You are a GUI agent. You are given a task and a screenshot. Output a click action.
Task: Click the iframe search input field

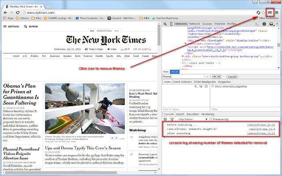click(187, 77)
